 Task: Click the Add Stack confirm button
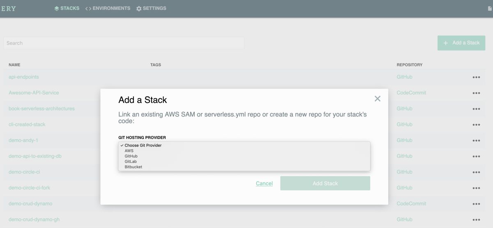pyautogui.click(x=325, y=183)
